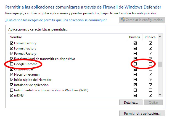Click the vertical scrollbar thumb

(x=160, y=64)
